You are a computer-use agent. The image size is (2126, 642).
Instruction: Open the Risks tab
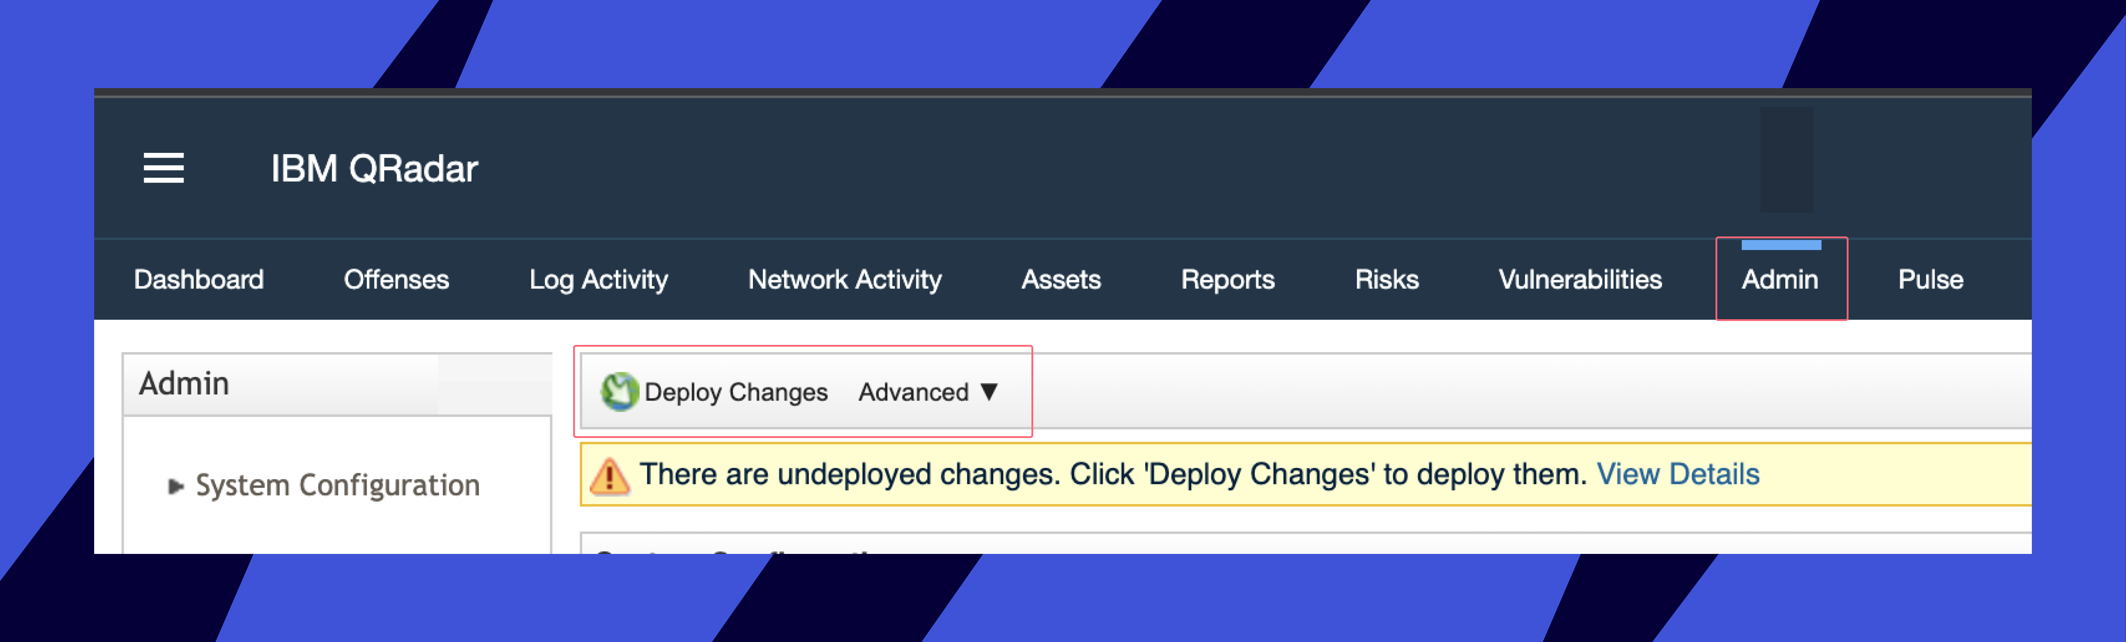click(x=1387, y=280)
